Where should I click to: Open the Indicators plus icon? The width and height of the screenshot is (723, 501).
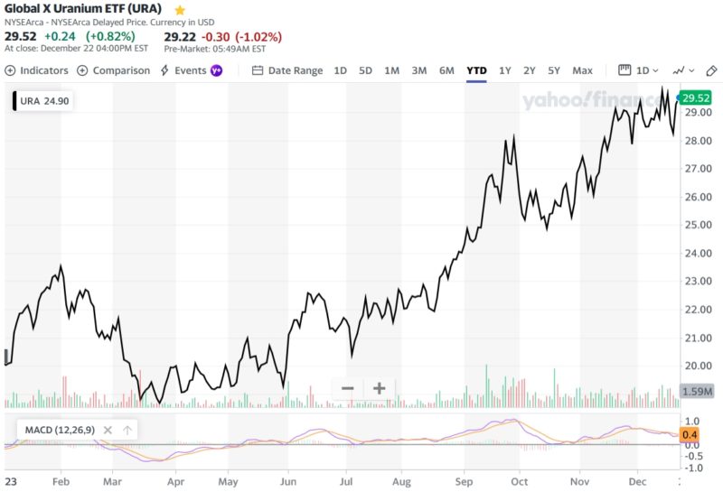pyautogui.click(x=10, y=70)
